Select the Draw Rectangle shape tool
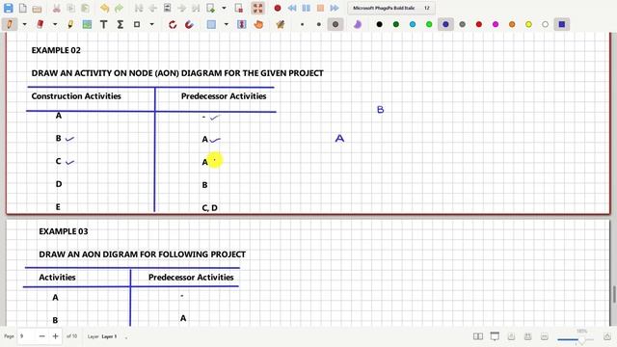Image resolution: width=617 pixels, height=347 pixels. pos(137,24)
